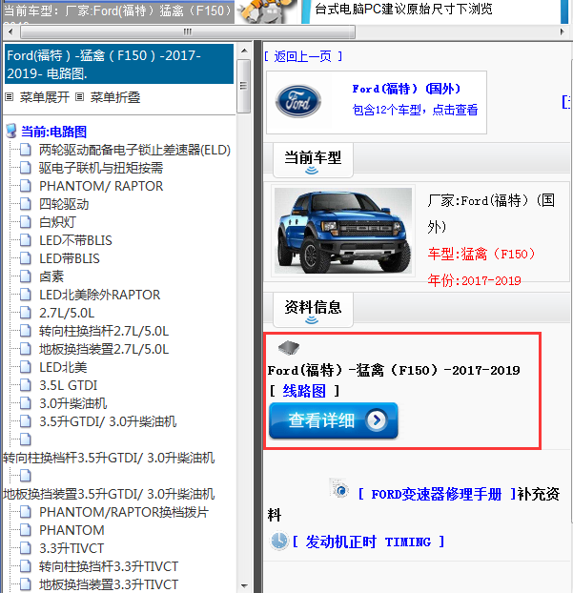Click the blue Ford F150 truck thumbnail
The image size is (573, 593).
coord(343,231)
